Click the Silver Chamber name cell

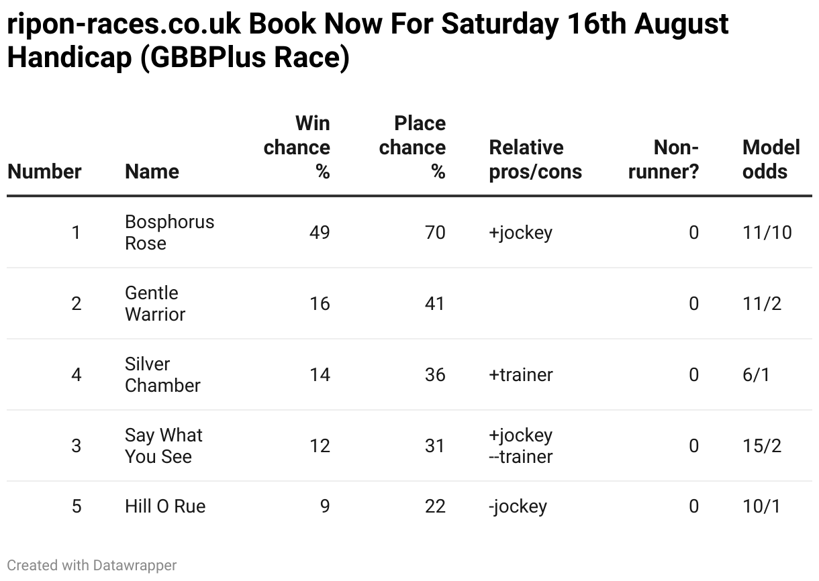(x=162, y=374)
